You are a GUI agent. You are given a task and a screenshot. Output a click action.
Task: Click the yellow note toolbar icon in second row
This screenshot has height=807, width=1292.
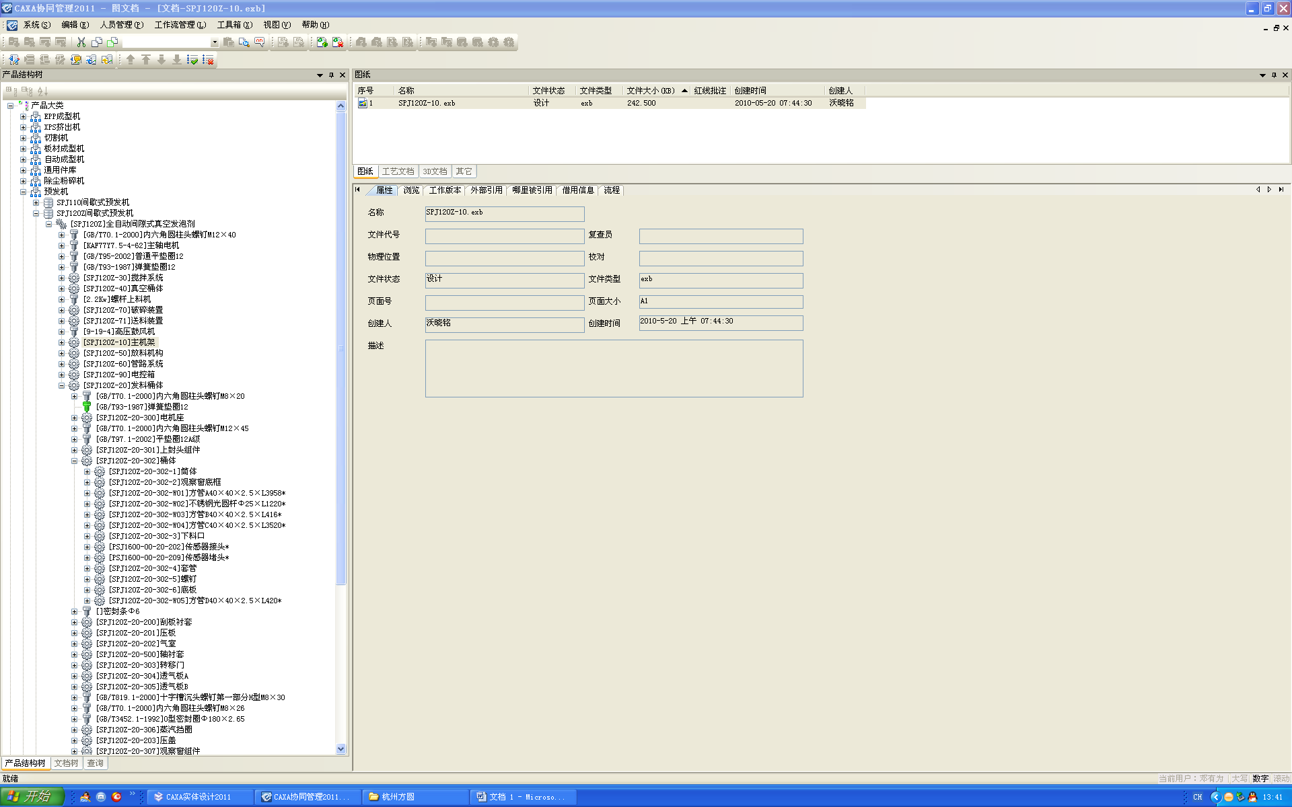pos(76,59)
